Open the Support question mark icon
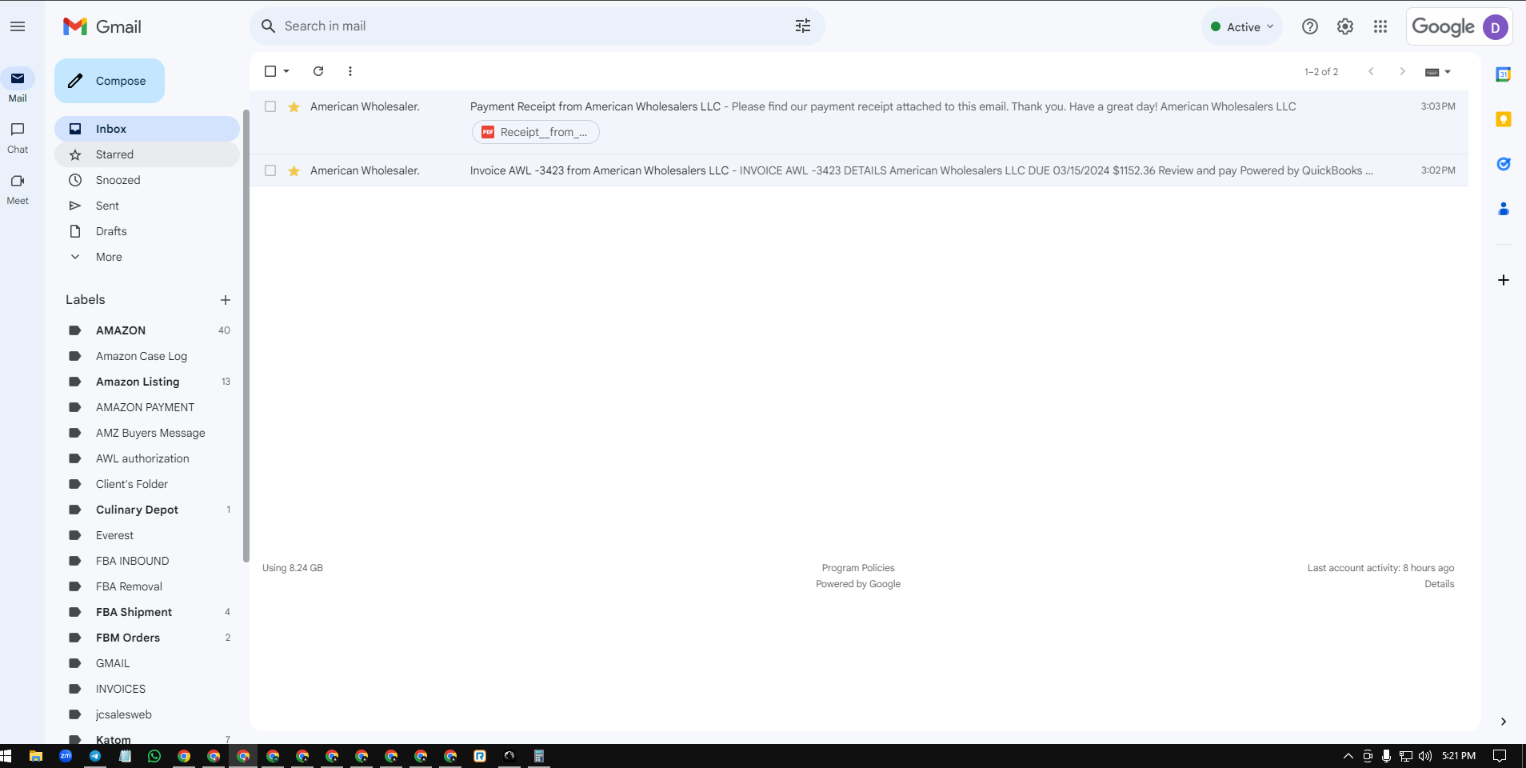 pyautogui.click(x=1310, y=26)
